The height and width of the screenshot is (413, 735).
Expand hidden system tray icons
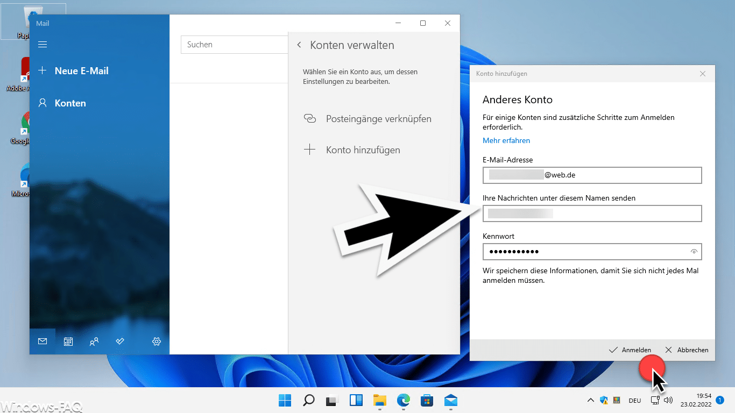[x=590, y=400]
